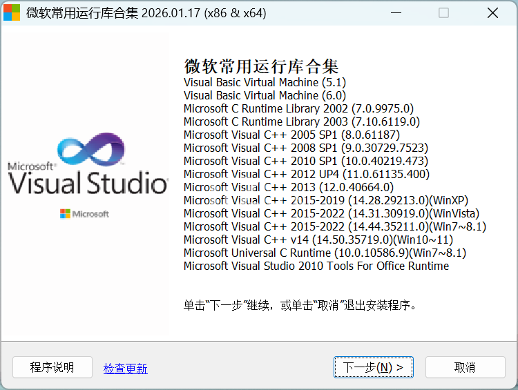Cancel setup with the 取消 button
Image resolution: width=518 pixels, height=390 pixels.
465,367
